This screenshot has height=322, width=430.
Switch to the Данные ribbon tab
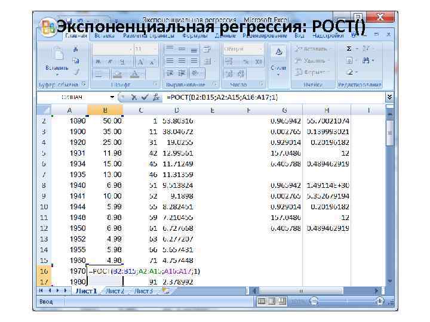[x=225, y=36]
